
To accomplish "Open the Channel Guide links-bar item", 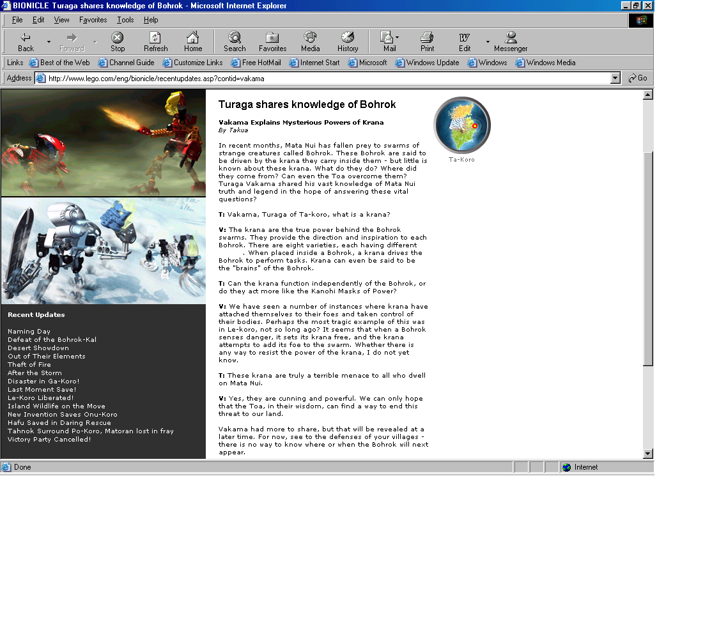I will 127,63.
